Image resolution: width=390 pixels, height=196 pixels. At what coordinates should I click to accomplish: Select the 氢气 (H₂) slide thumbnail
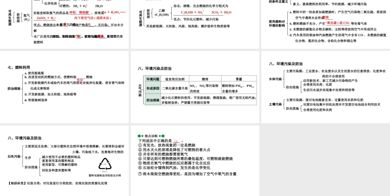(64, 24)
